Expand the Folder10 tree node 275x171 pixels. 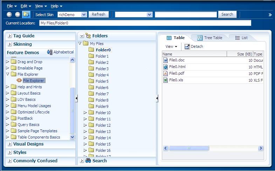pyautogui.click(x=85, y=112)
